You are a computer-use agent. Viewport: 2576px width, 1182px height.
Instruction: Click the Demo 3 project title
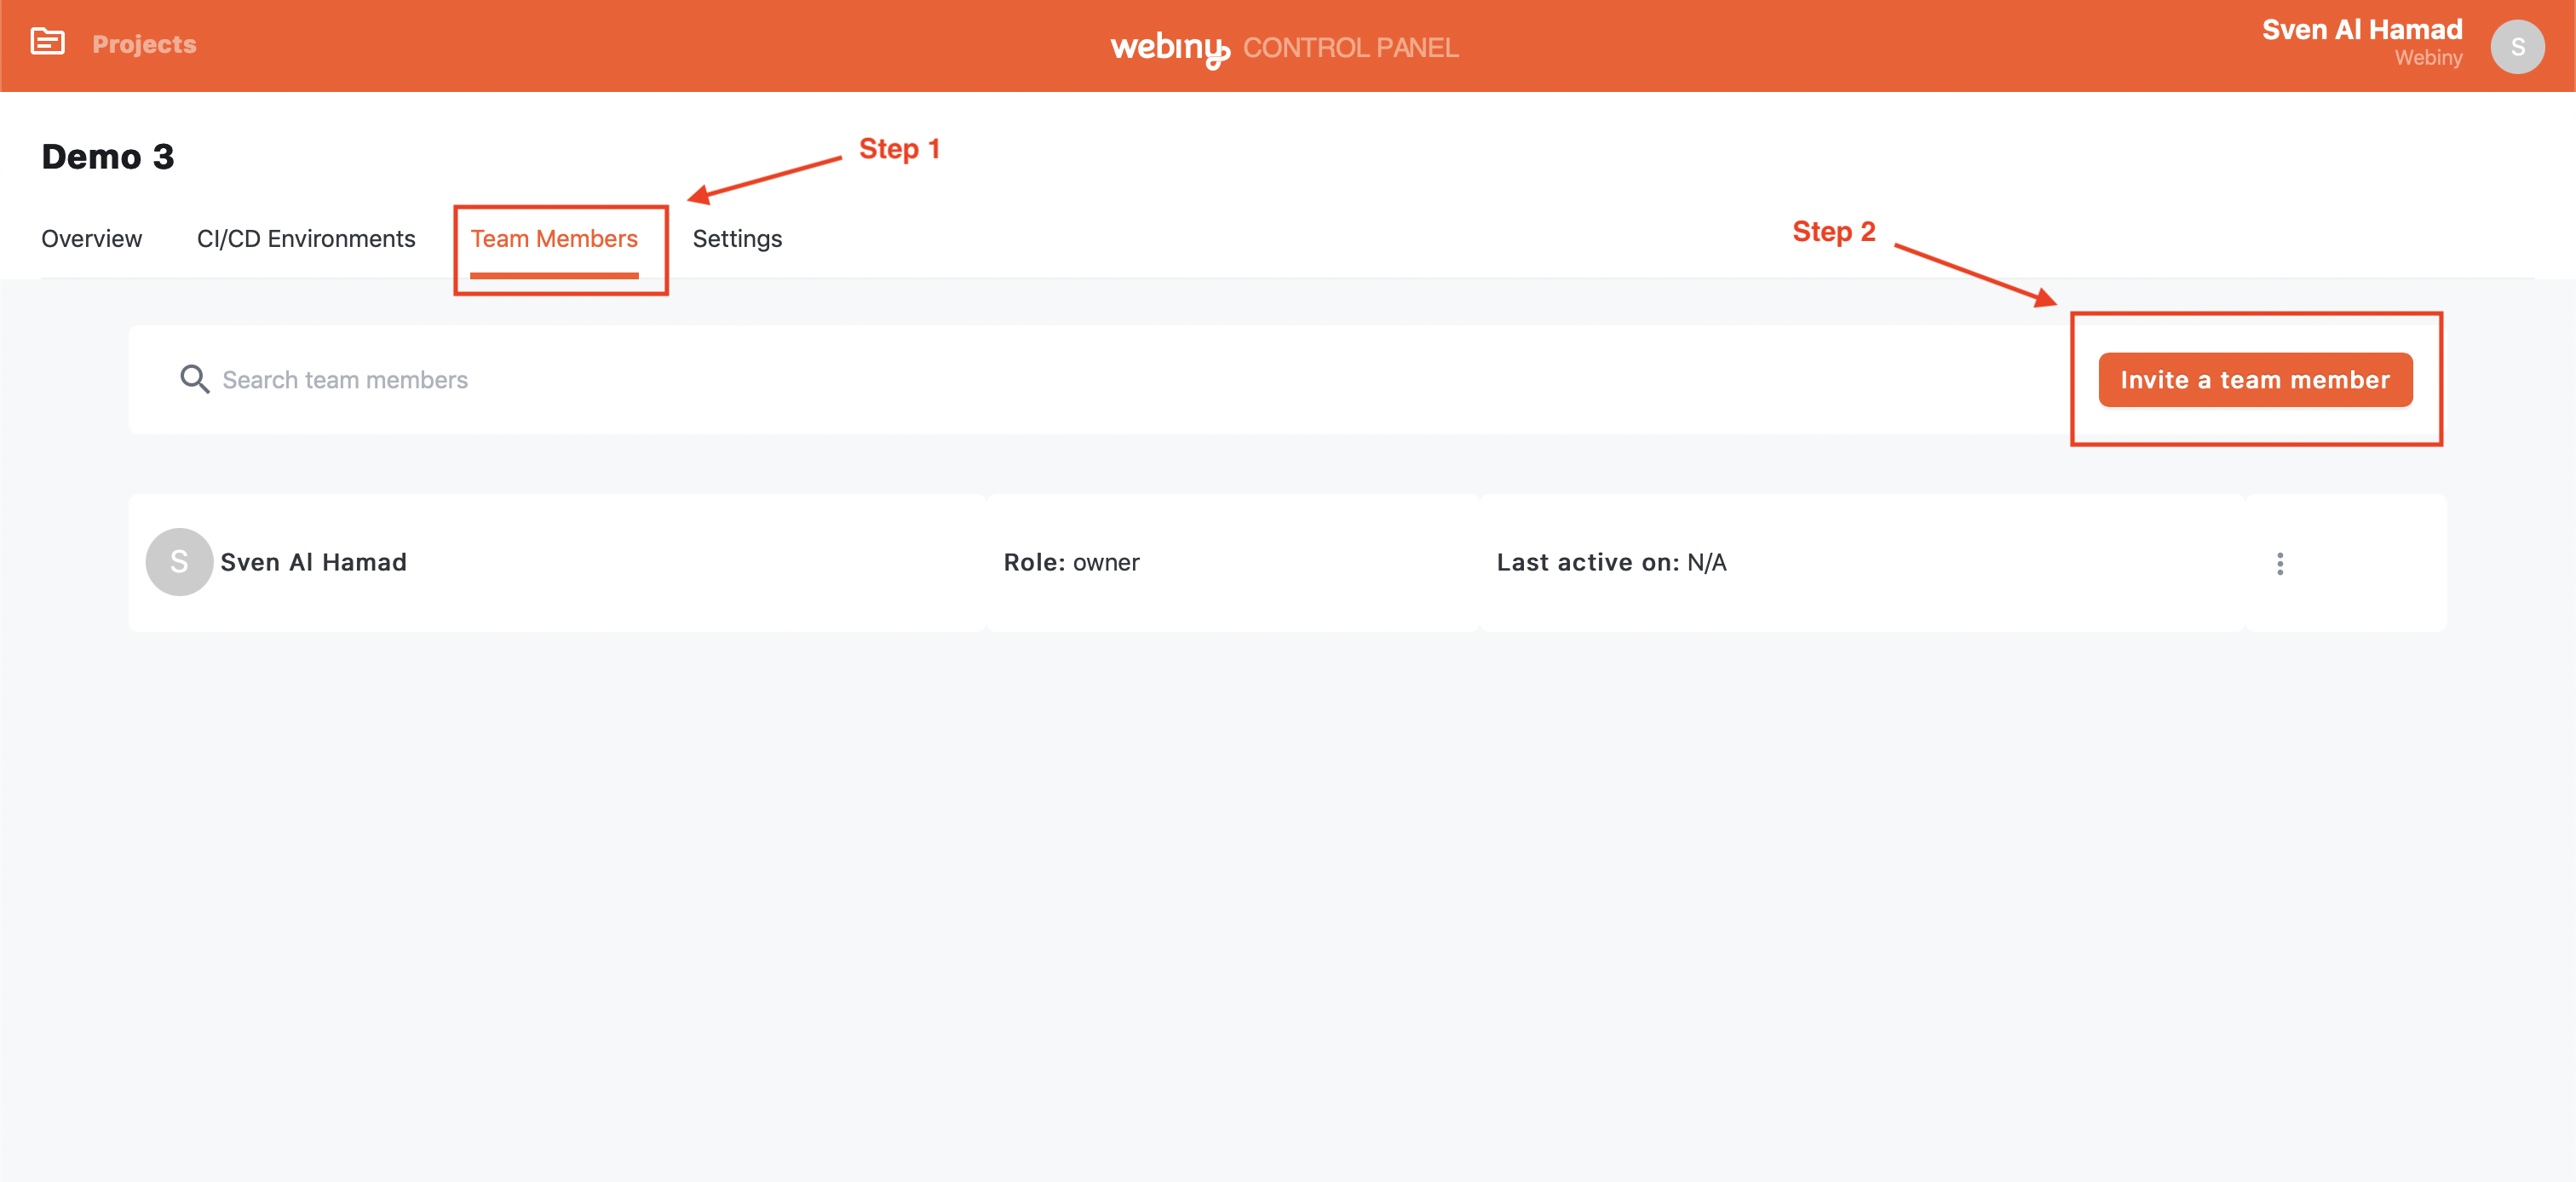[108, 157]
